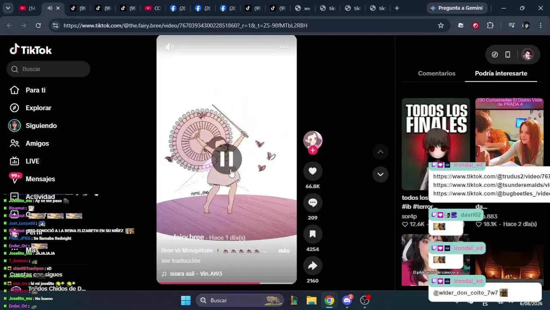
Task: Switch to Podría interesarte tab
Action: pyautogui.click(x=501, y=73)
